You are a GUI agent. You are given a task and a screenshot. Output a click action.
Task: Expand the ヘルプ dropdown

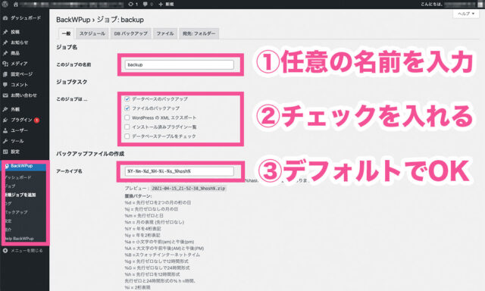466,14
